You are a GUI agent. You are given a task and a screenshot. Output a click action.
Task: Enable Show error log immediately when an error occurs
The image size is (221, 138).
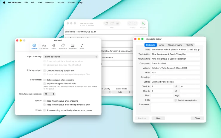44,110
